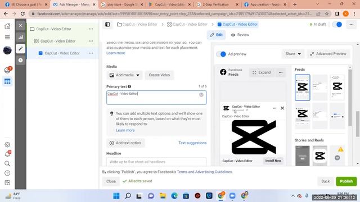The image size is (360, 202).
Task: Open taskbar search magnifier
Action: [128, 196]
